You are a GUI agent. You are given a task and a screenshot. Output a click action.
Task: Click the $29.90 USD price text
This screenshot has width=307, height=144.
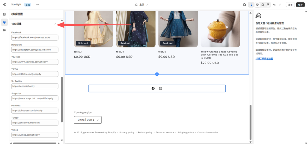click(x=210, y=63)
